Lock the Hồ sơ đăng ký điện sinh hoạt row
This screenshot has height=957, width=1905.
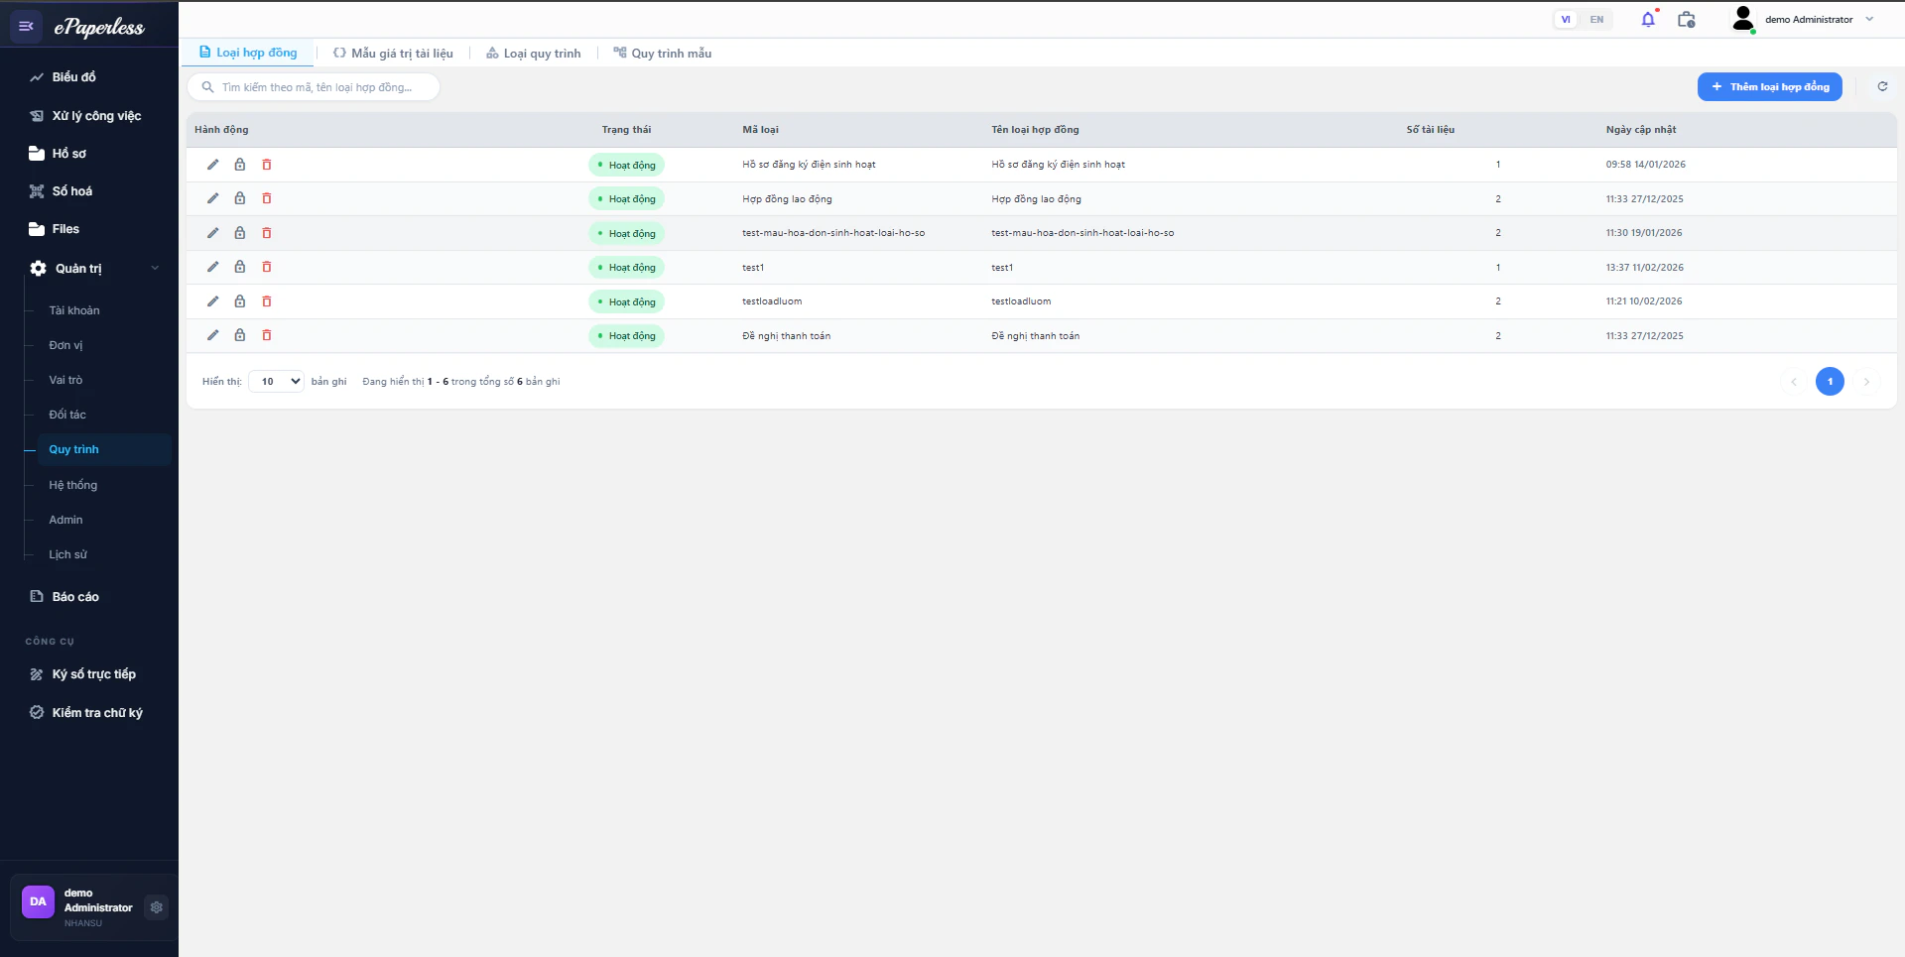(239, 165)
